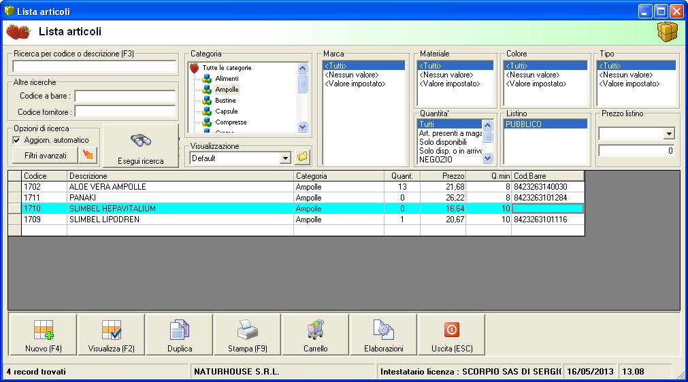
Task: Select Bustine in the category tree
Action: pyautogui.click(x=225, y=101)
